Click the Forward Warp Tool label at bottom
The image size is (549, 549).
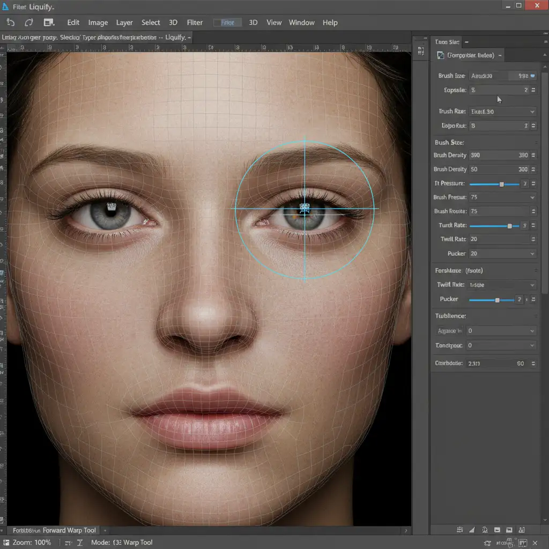pyautogui.click(x=69, y=530)
